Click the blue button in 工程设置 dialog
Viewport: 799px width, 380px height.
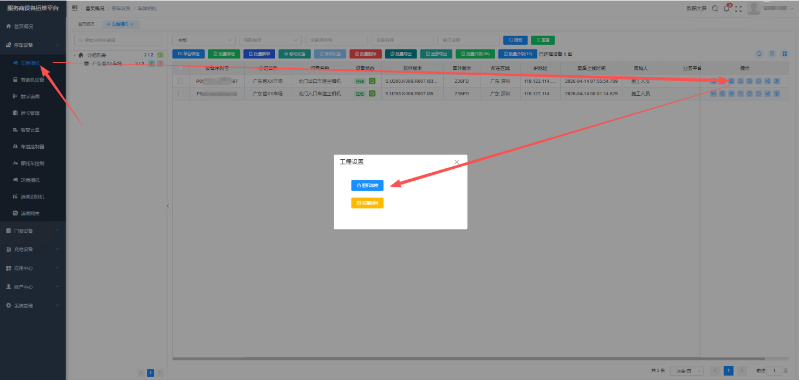pos(367,186)
